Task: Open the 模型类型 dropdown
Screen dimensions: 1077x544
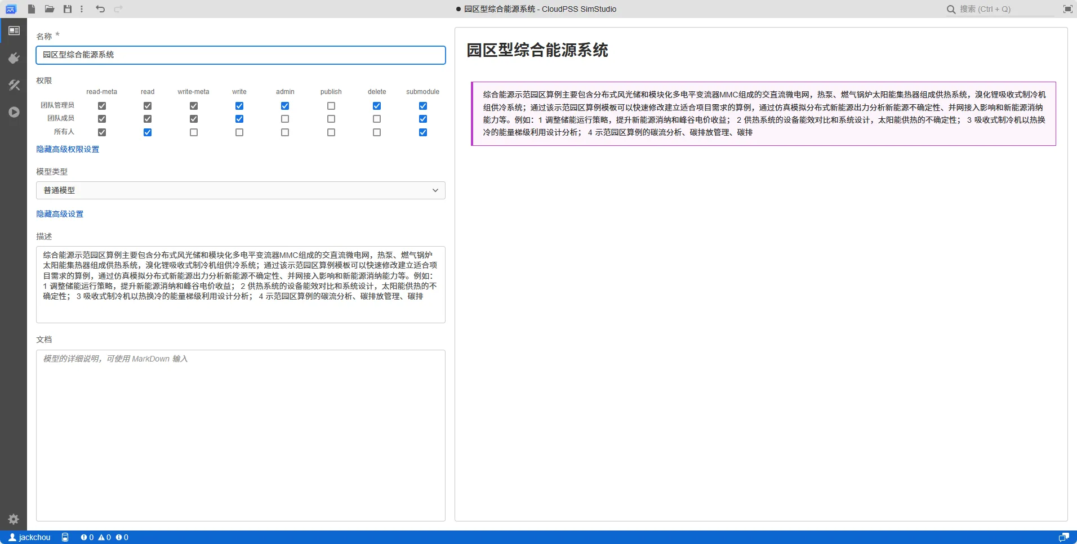Action: click(x=241, y=190)
